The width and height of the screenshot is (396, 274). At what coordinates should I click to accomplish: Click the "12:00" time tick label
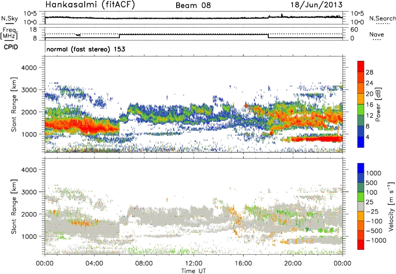click(x=194, y=264)
